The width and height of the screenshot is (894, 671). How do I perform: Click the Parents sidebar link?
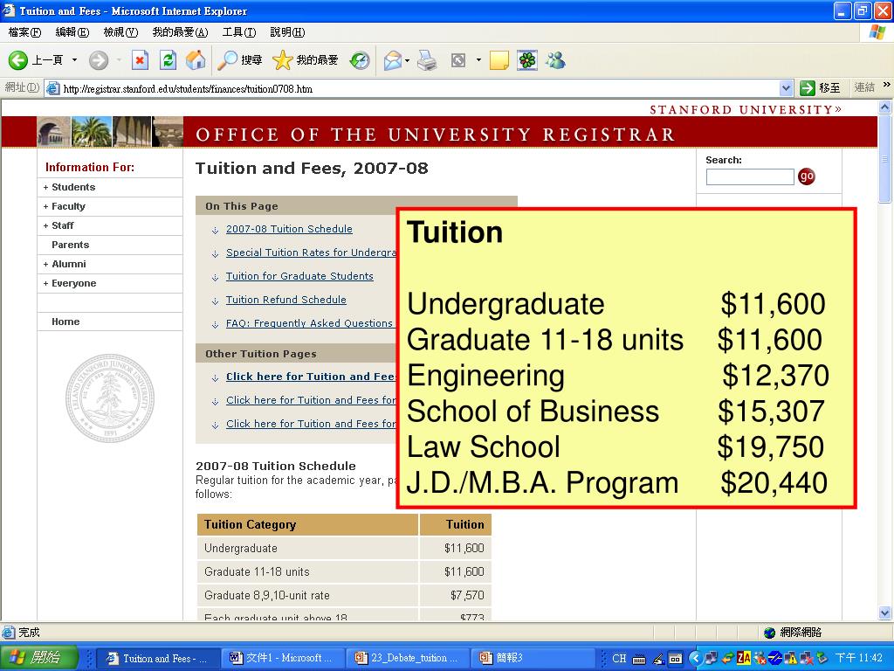click(x=70, y=245)
